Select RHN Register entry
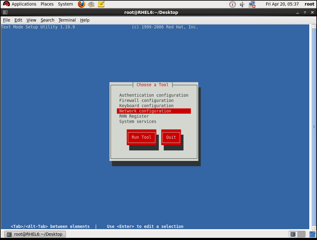 (154, 116)
